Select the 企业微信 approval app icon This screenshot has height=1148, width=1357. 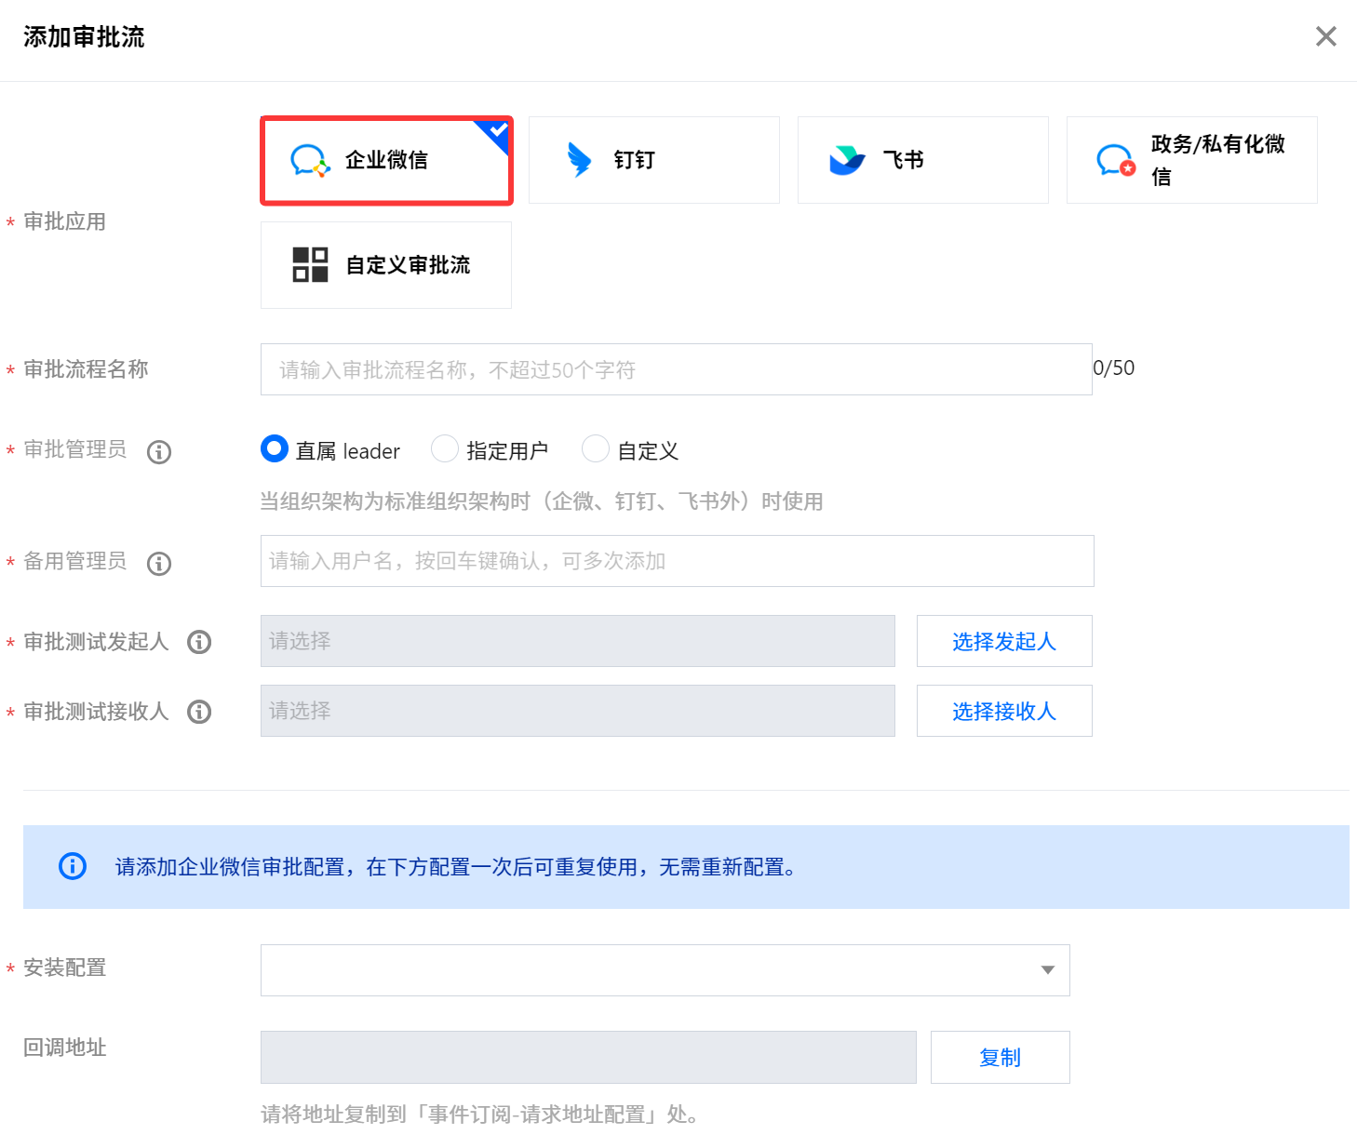310,160
